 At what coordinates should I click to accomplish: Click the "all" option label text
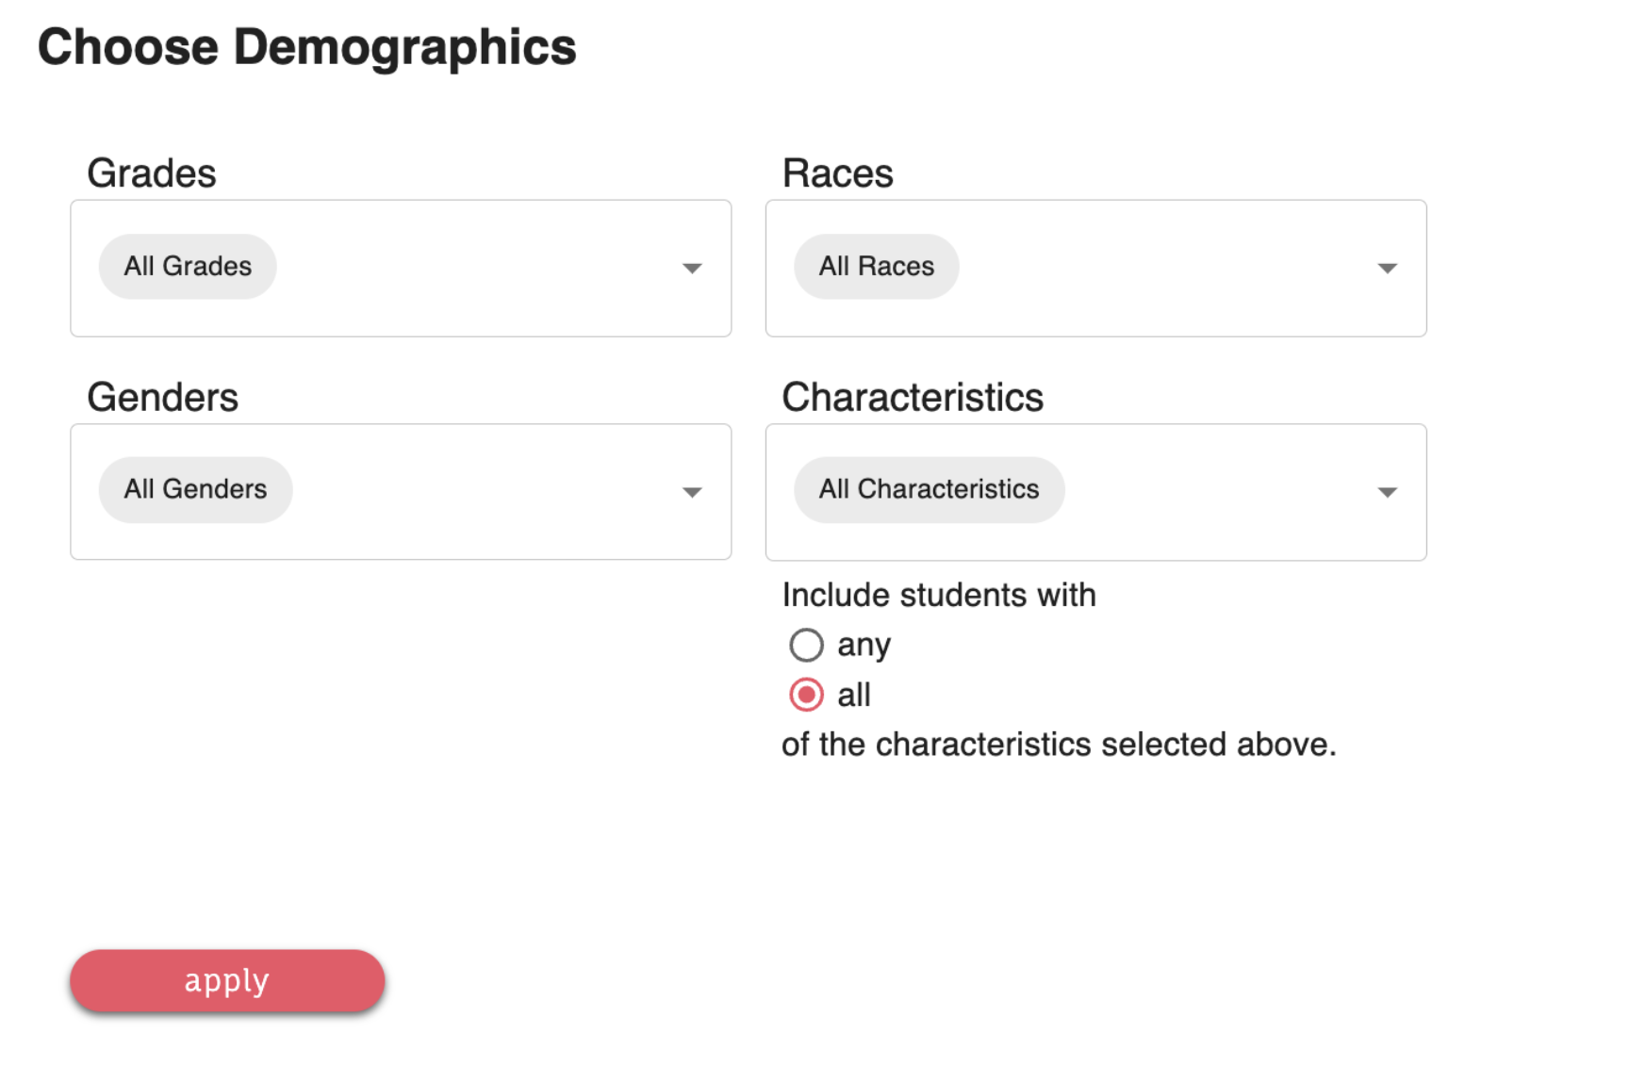[853, 696]
